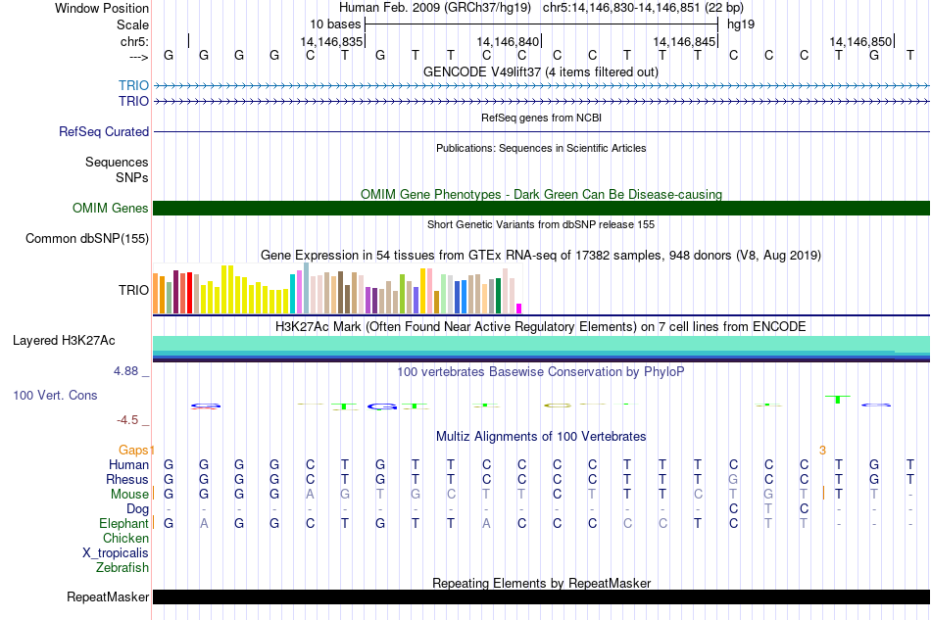Open the Gene Expression in 54 tissues title

(x=541, y=256)
